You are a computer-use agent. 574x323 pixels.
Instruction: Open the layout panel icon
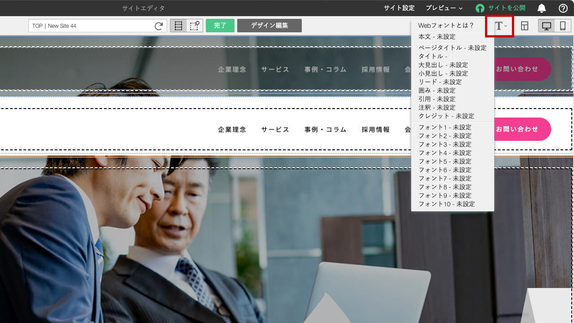[524, 26]
